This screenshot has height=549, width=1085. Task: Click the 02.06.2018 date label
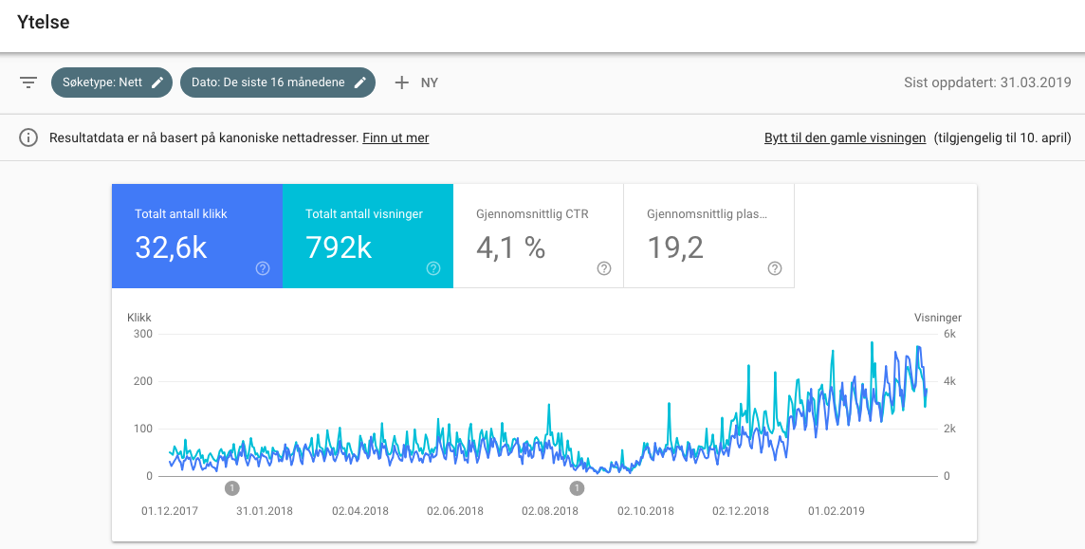tap(454, 511)
